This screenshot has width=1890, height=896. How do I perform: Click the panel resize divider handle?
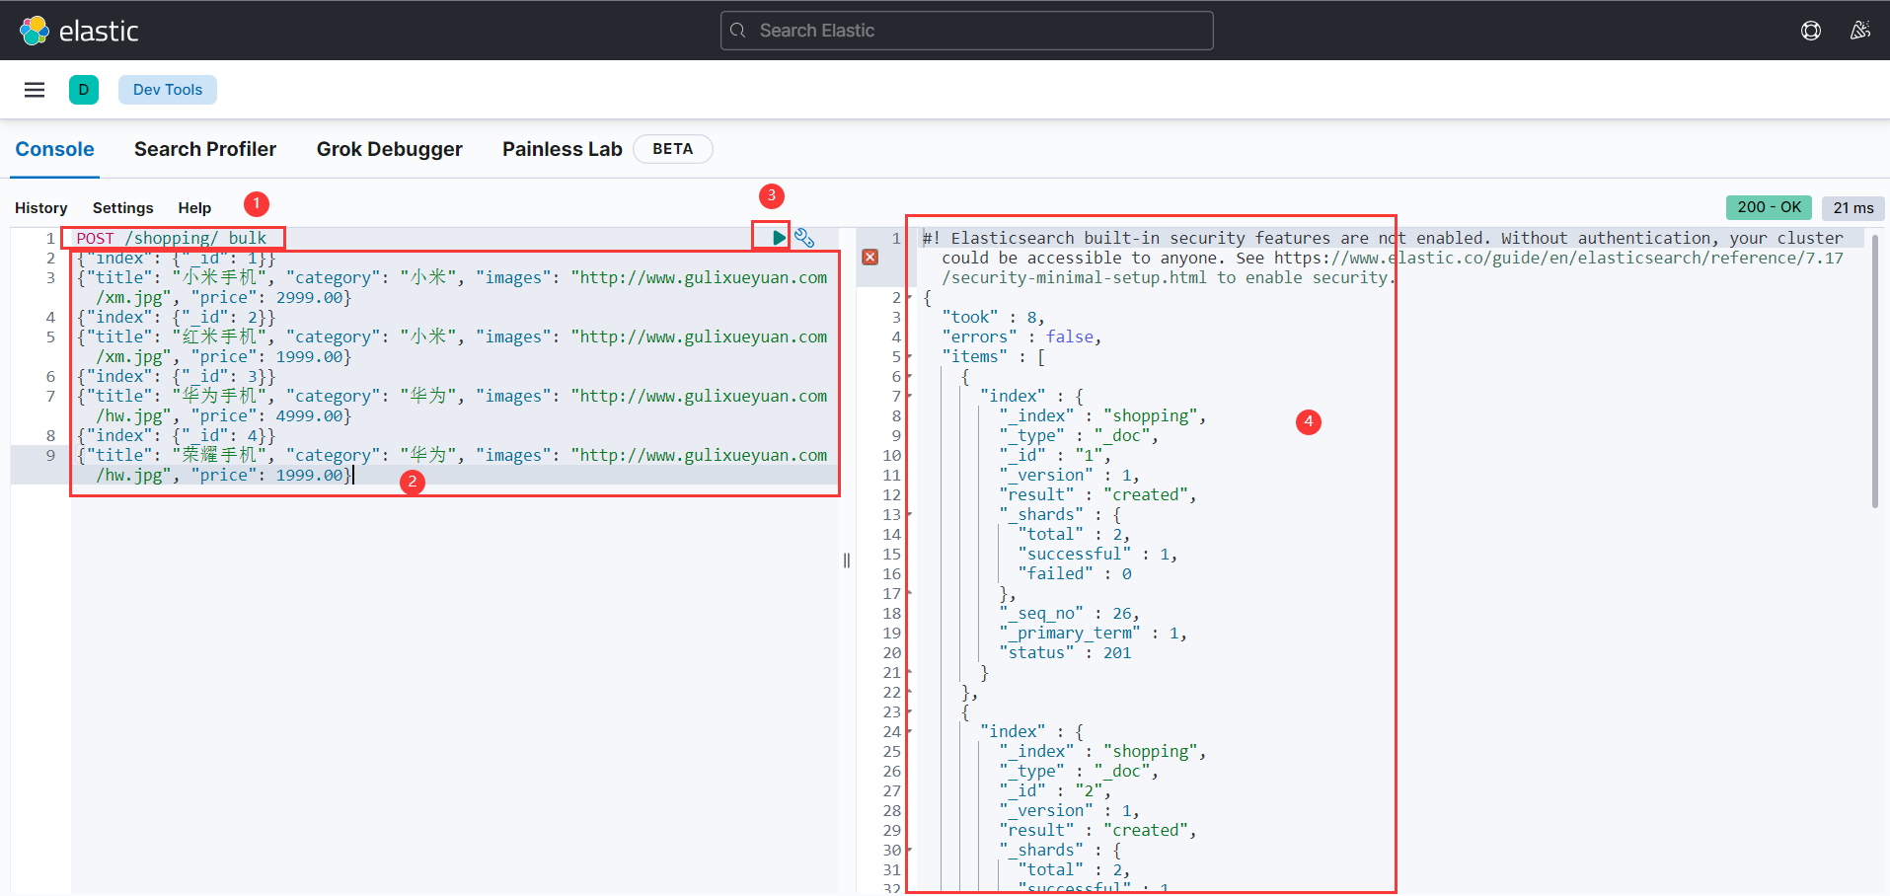tap(847, 560)
